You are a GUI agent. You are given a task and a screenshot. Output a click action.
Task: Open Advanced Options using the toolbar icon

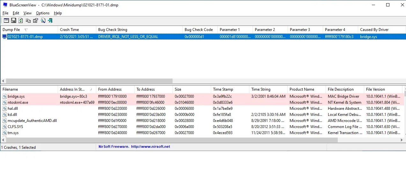pyautogui.click(x=6, y=20)
